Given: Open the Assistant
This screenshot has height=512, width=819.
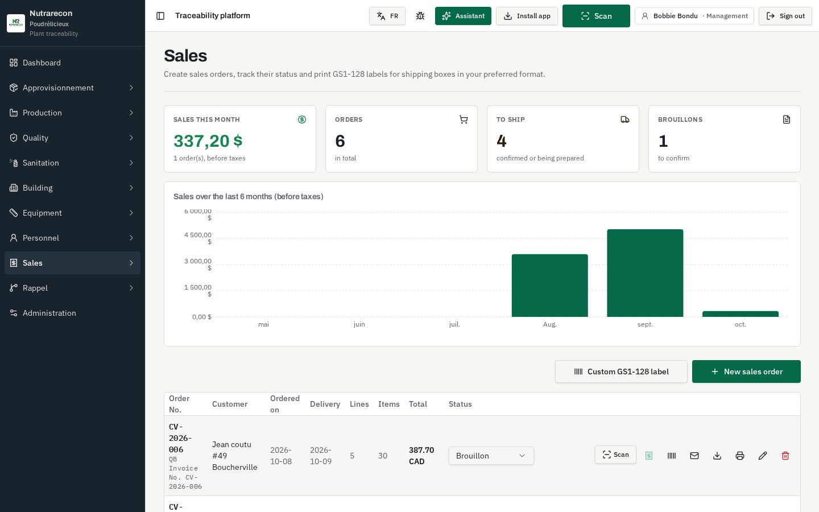Looking at the screenshot, I should pyautogui.click(x=463, y=16).
